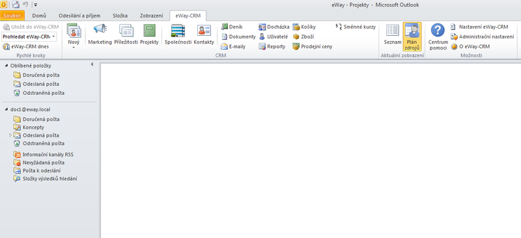Screen dimensions: 521x238
Task: Open favorite Doručená pošta folder
Action: pos(36,75)
